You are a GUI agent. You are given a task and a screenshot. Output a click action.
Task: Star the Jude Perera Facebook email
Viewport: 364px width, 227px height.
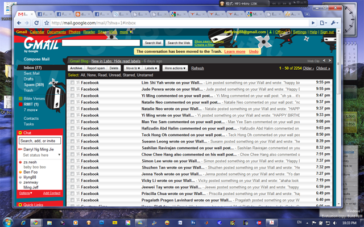pos(78,89)
